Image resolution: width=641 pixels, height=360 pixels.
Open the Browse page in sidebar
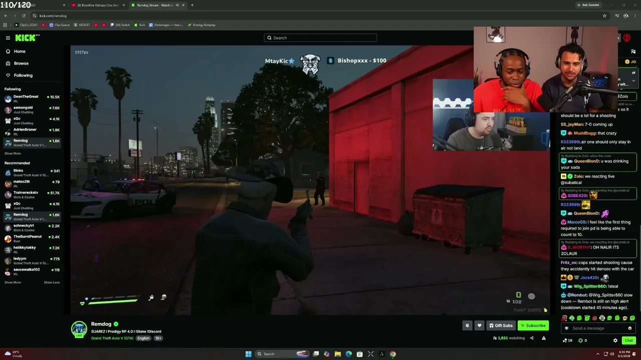pyautogui.click(x=31, y=63)
